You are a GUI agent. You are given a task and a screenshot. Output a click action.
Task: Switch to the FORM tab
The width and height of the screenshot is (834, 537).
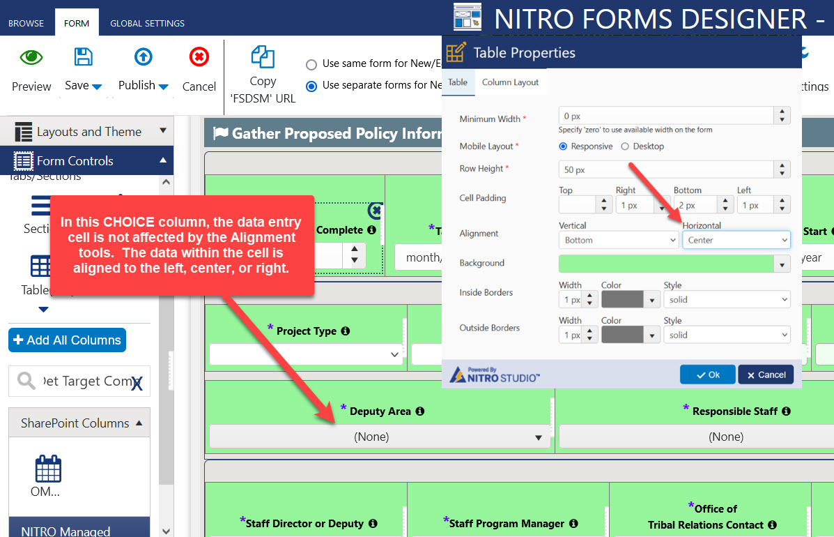click(x=77, y=24)
